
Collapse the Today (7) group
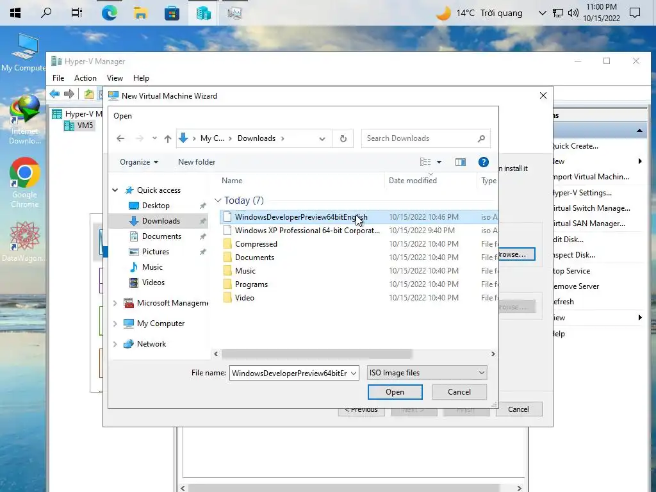pos(218,201)
